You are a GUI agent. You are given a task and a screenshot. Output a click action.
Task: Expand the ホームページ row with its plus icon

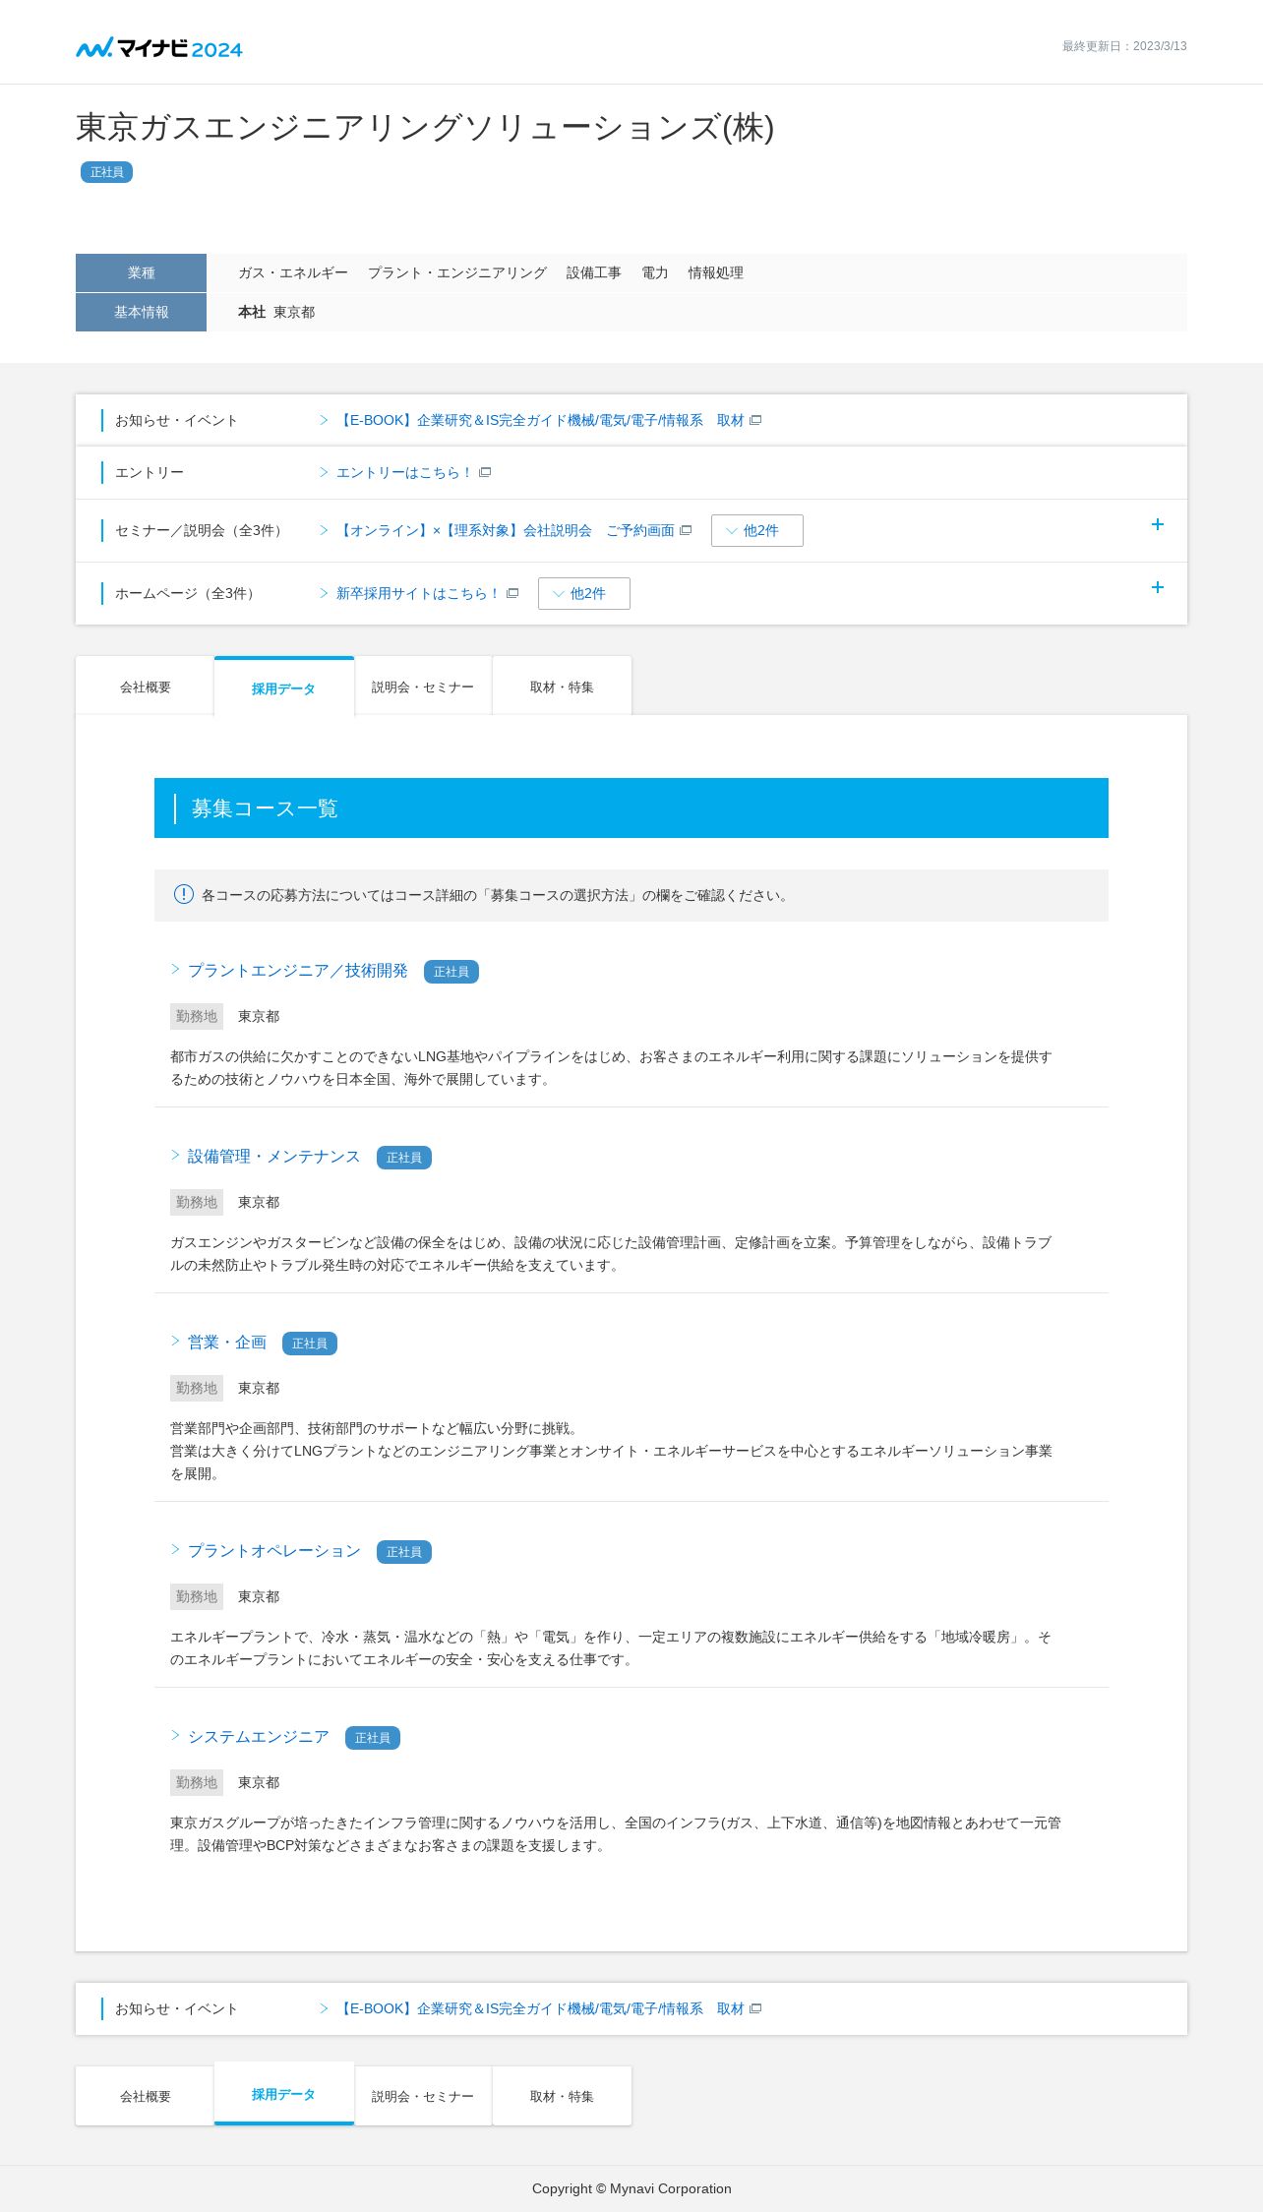coord(1158,587)
